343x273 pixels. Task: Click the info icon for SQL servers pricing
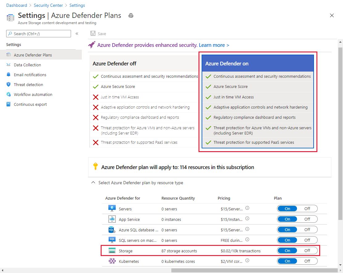(247, 240)
